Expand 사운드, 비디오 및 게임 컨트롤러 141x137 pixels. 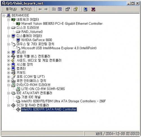point(8,61)
